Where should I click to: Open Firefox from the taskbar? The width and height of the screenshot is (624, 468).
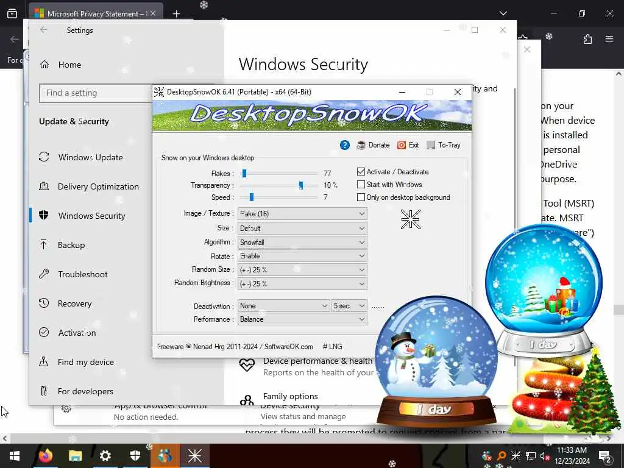pyautogui.click(x=45, y=456)
